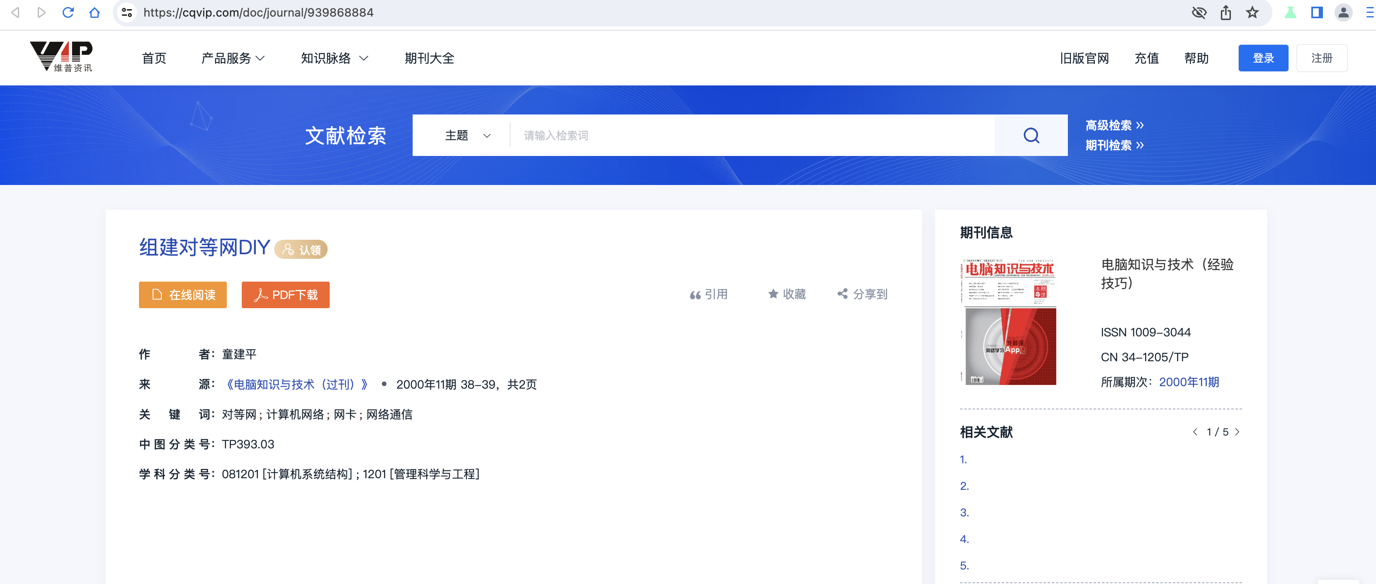Switch to the 期刊大全 menu item
Image resolution: width=1376 pixels, height=584 pixels.
430,58
